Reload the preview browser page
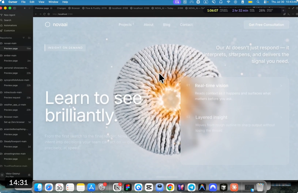The height and width of the screenshot is (193, 298). 44,14
